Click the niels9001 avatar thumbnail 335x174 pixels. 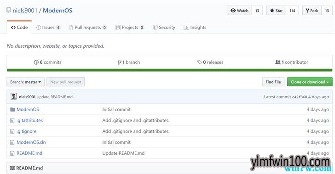pos(14,96)
